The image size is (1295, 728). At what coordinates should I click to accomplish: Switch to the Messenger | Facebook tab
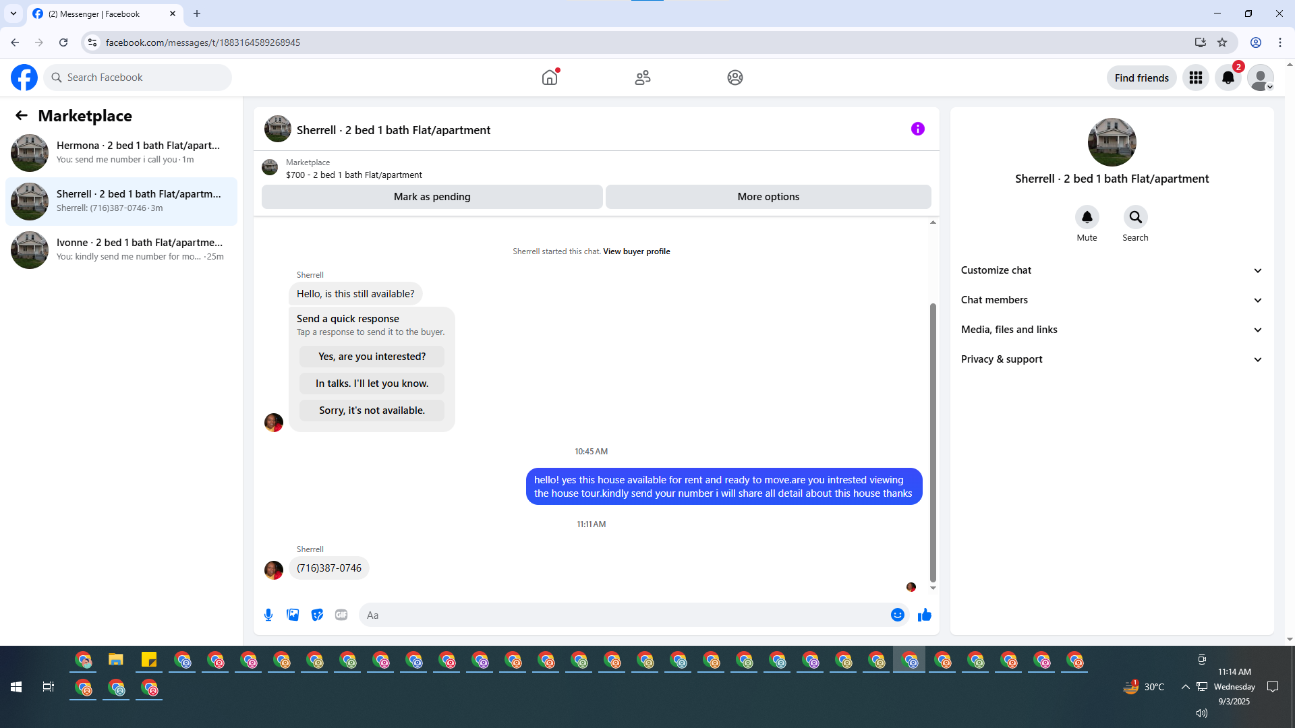click(x=105, y=14)
